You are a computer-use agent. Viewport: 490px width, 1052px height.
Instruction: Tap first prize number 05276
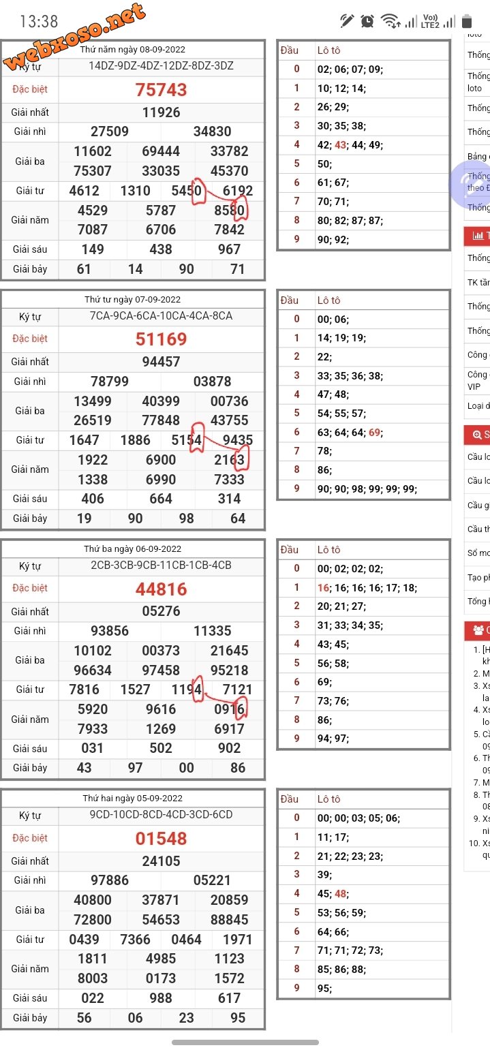pyautogui.click(x=161, y=611)
